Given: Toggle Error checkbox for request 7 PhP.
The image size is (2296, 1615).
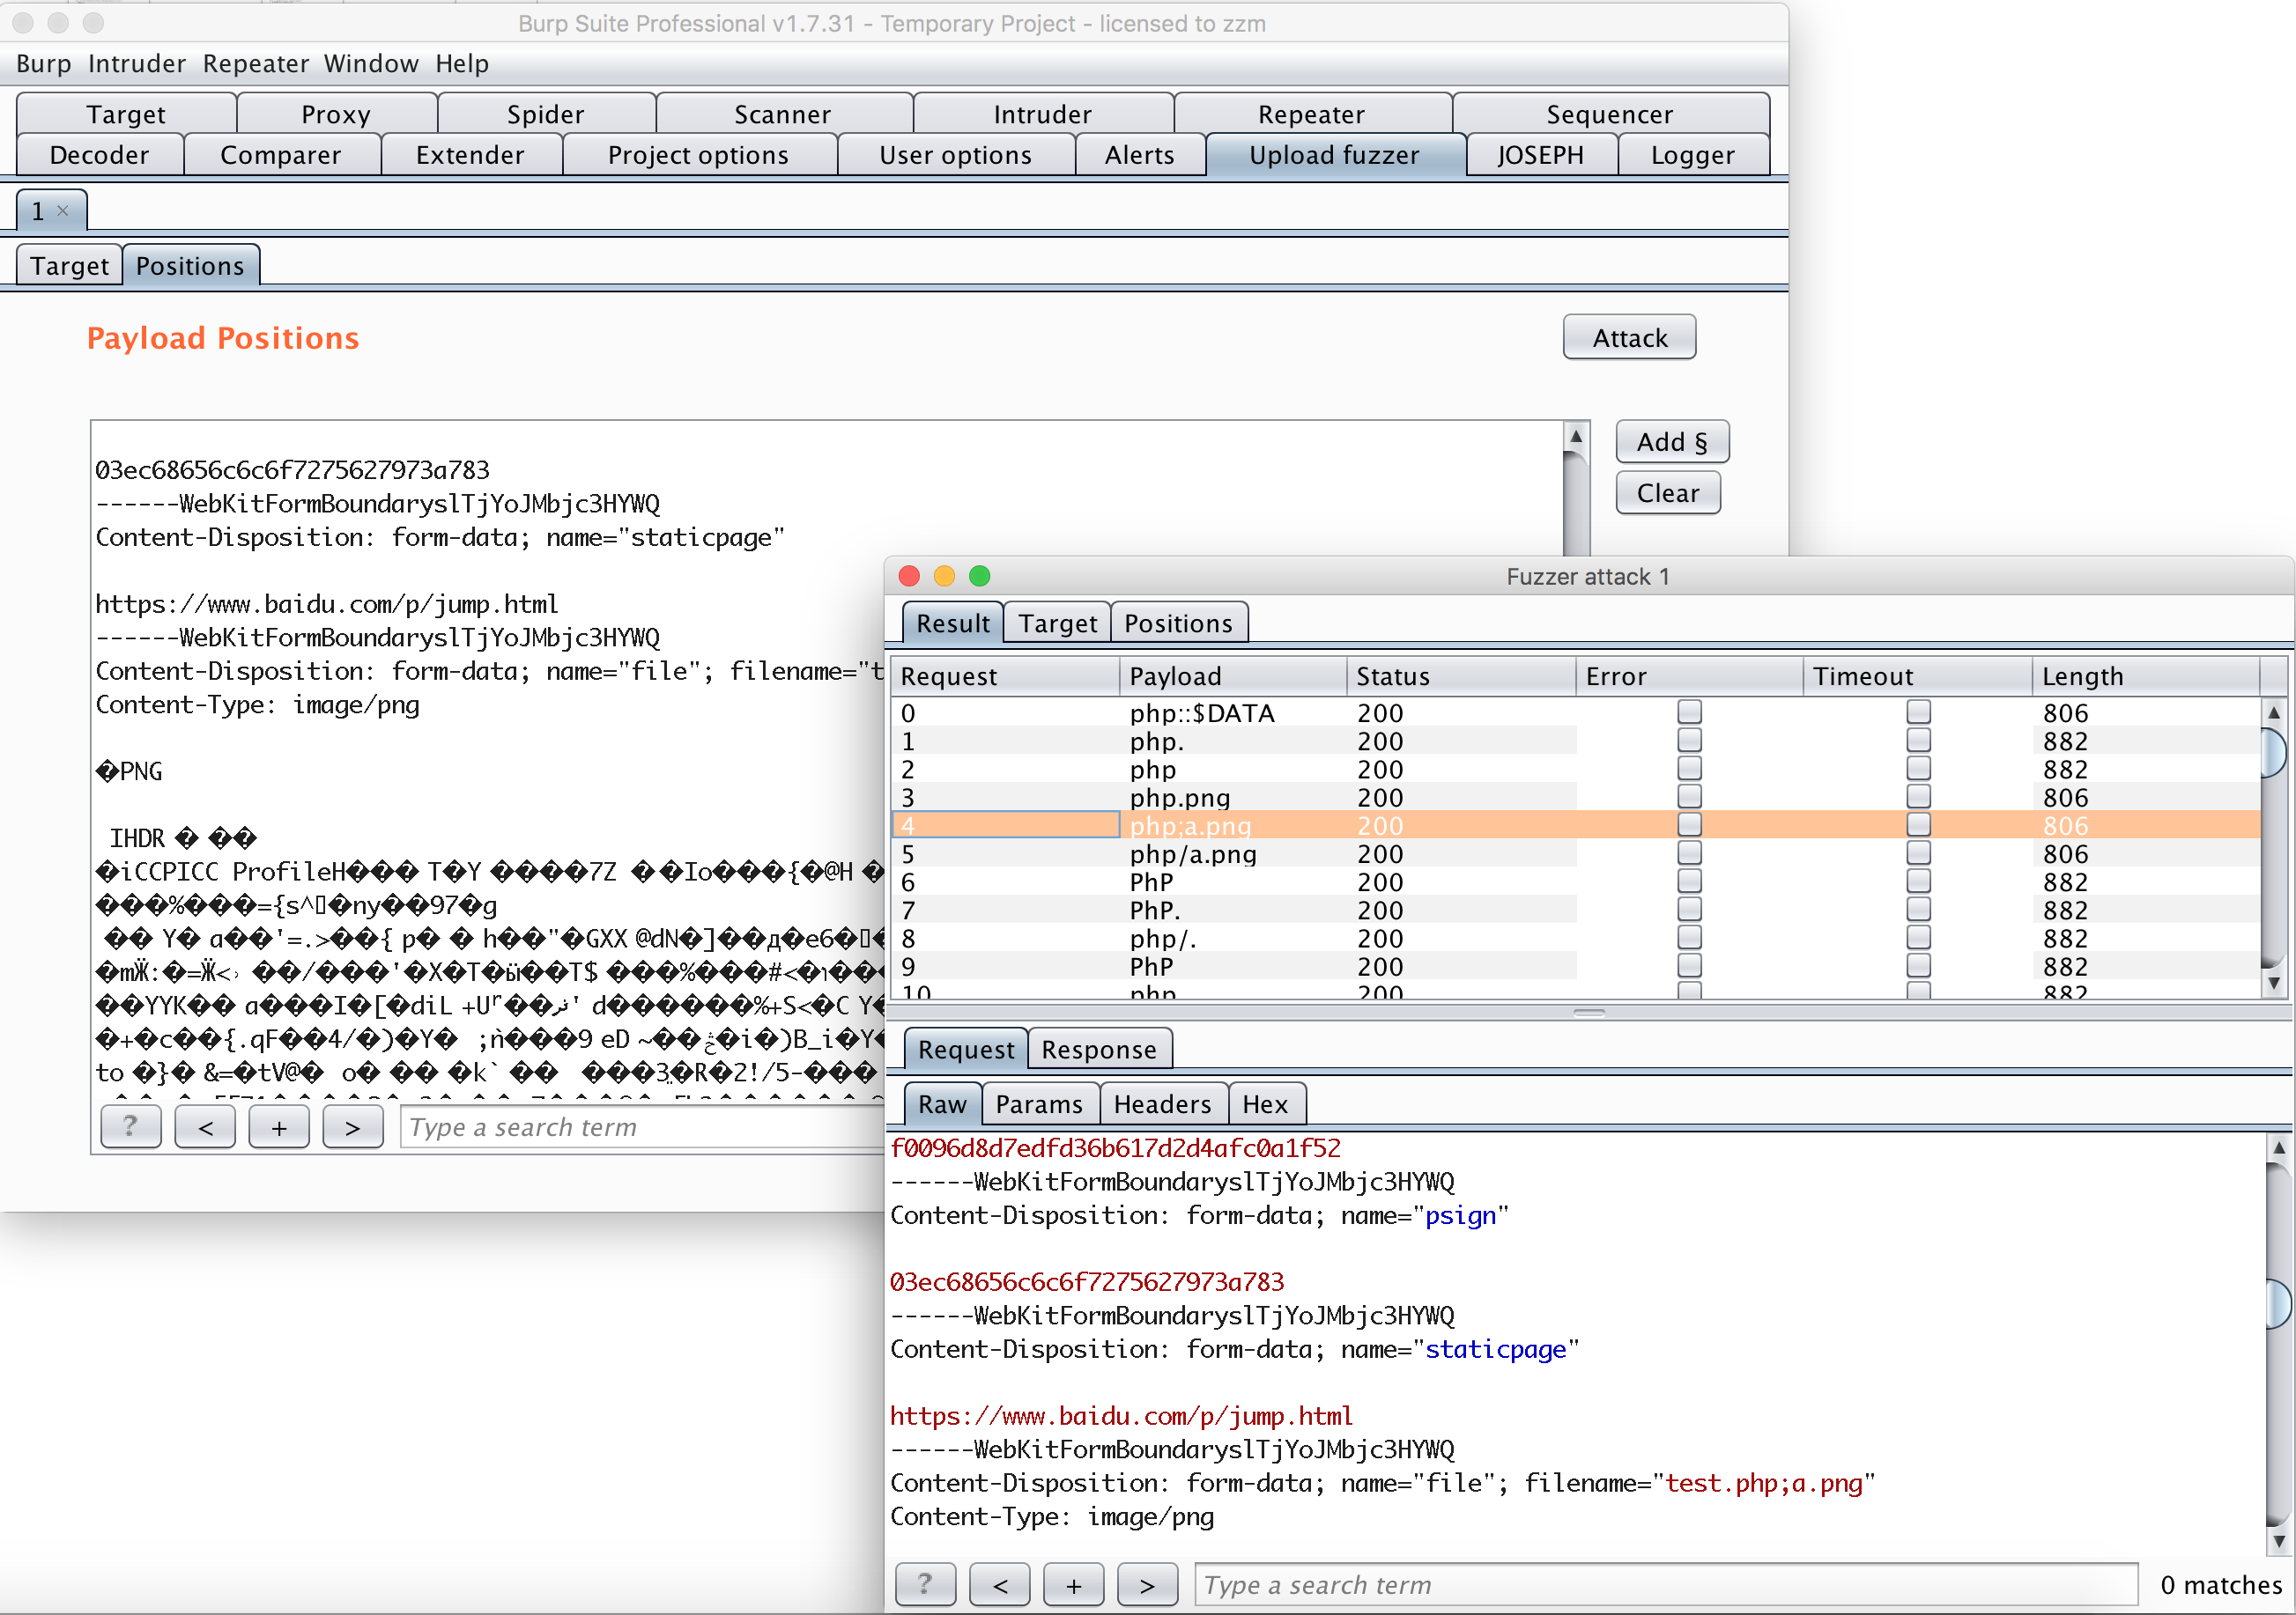Looking at the screenshot, I should (x=1689, y=909).
